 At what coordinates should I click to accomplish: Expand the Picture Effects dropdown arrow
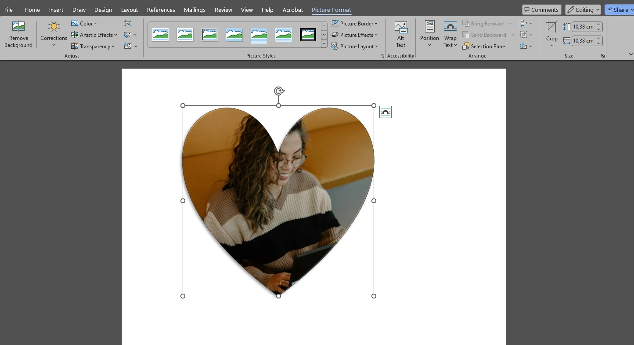[x=376, y=35]
